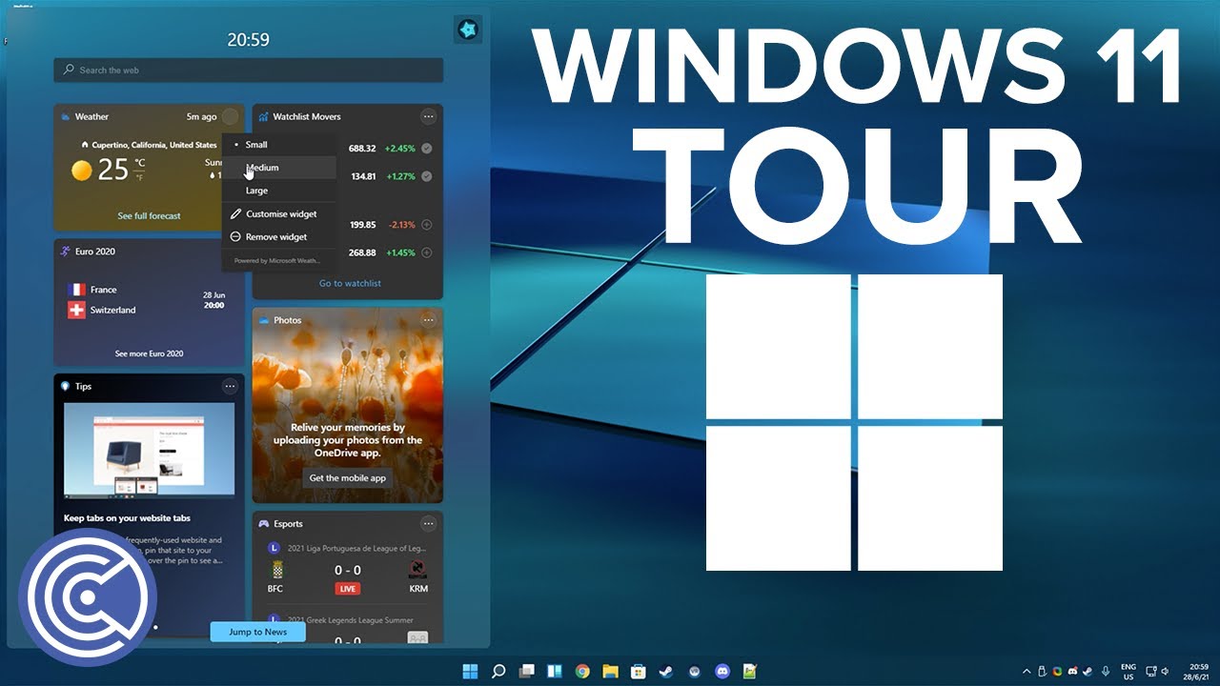Open See full forecast link
The image size is (1220, 686).
[x=149, y=216]
